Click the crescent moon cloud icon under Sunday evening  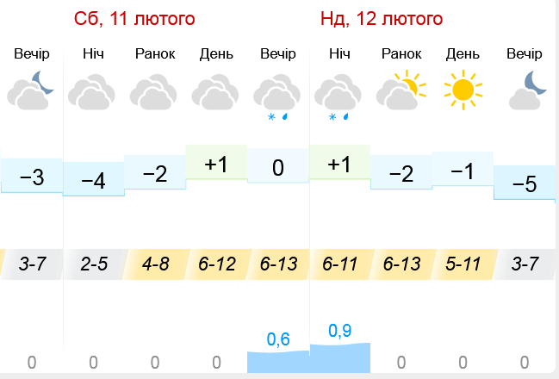tap(528, 90)
